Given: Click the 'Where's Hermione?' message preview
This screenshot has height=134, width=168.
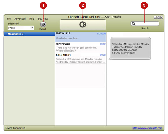Looking at the screenshot, I should point(66,51).
